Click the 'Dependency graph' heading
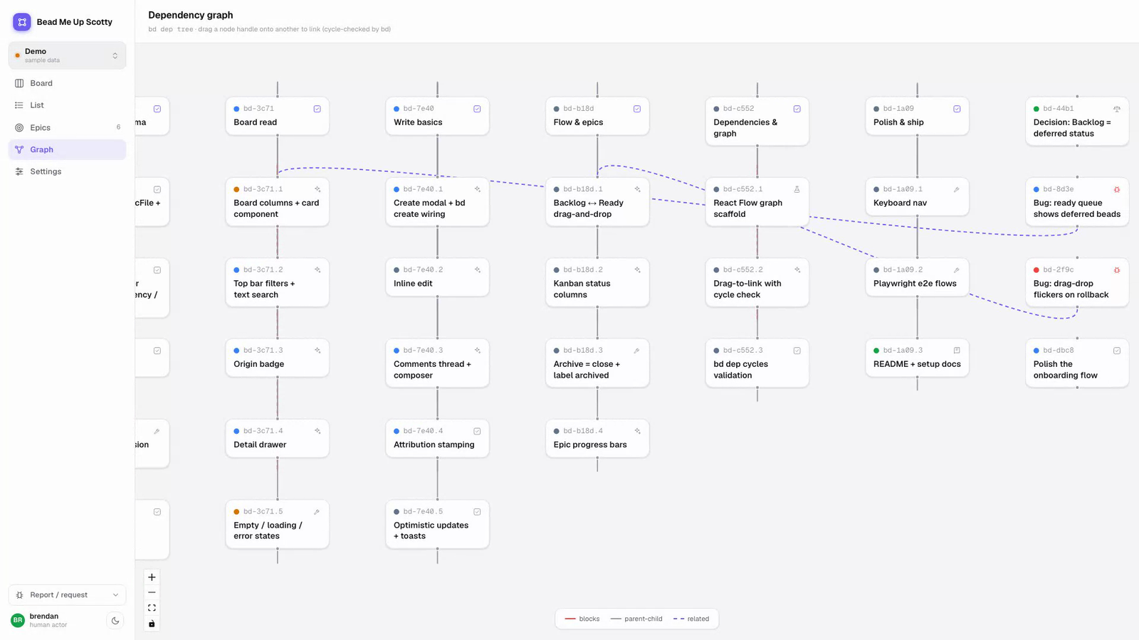This screenshot has height=640, width=1139. (191, 15)
